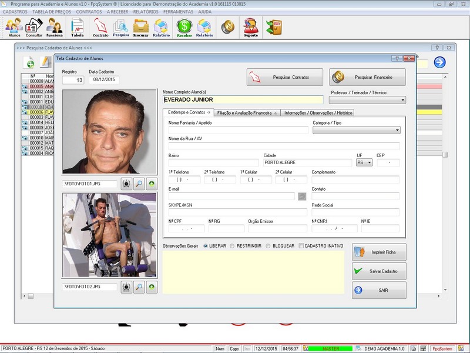Switch to Endereço e Contatos tab
Image resolution: width=470 pixels, height=353 pixels.
point(189,112)
